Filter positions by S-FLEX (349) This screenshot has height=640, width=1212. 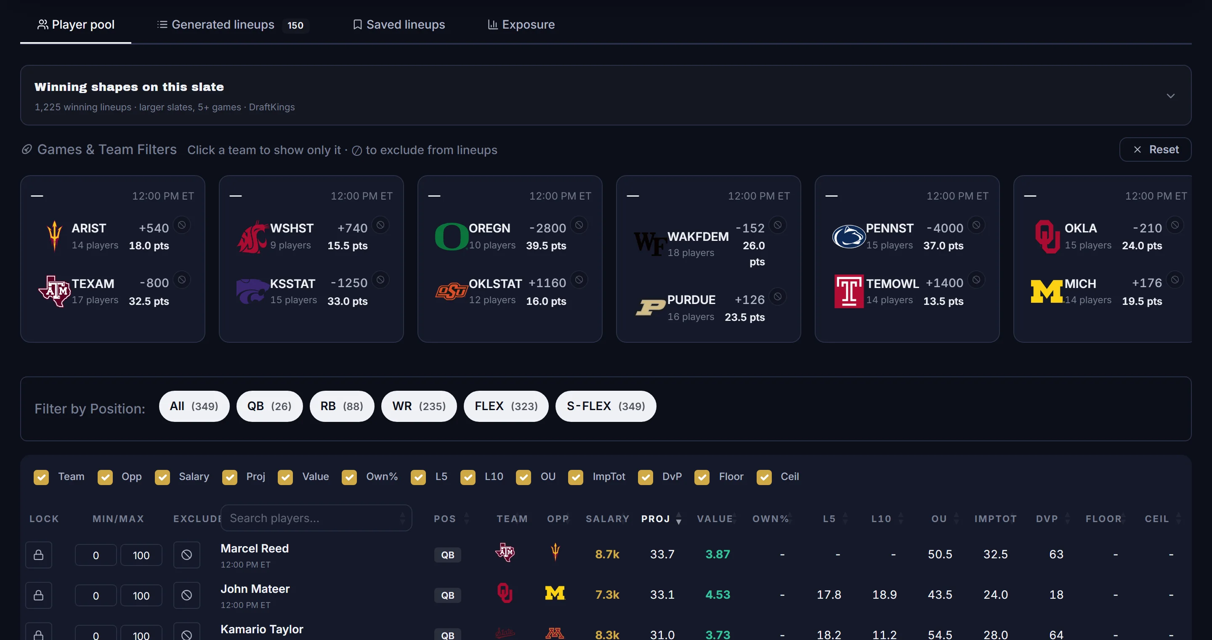coord(606,406)
